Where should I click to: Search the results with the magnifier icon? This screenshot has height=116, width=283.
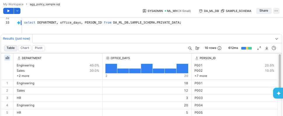(x=190, y=48)
